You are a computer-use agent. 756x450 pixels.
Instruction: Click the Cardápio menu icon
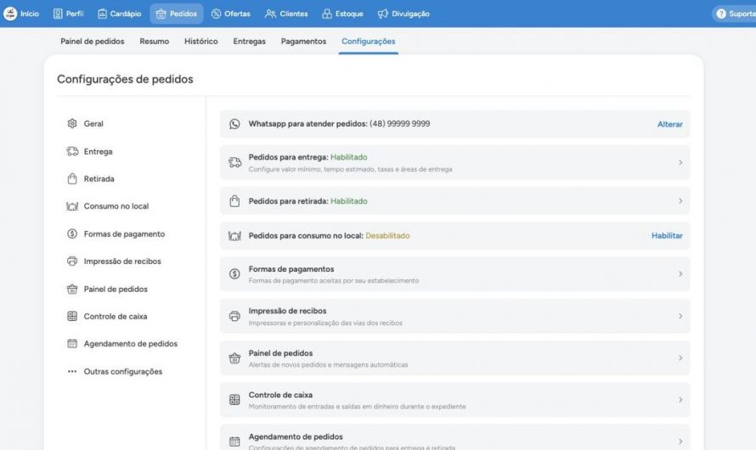click(x=102, y=14)
